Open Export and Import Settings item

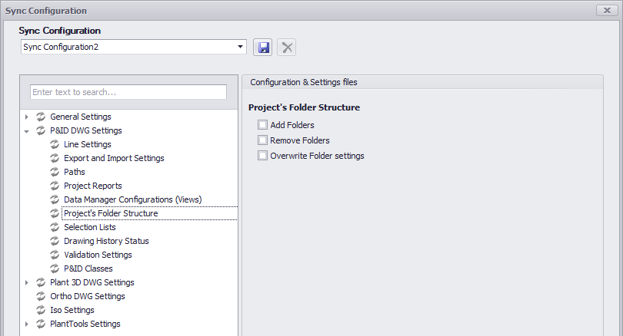(x=114, y=159)
